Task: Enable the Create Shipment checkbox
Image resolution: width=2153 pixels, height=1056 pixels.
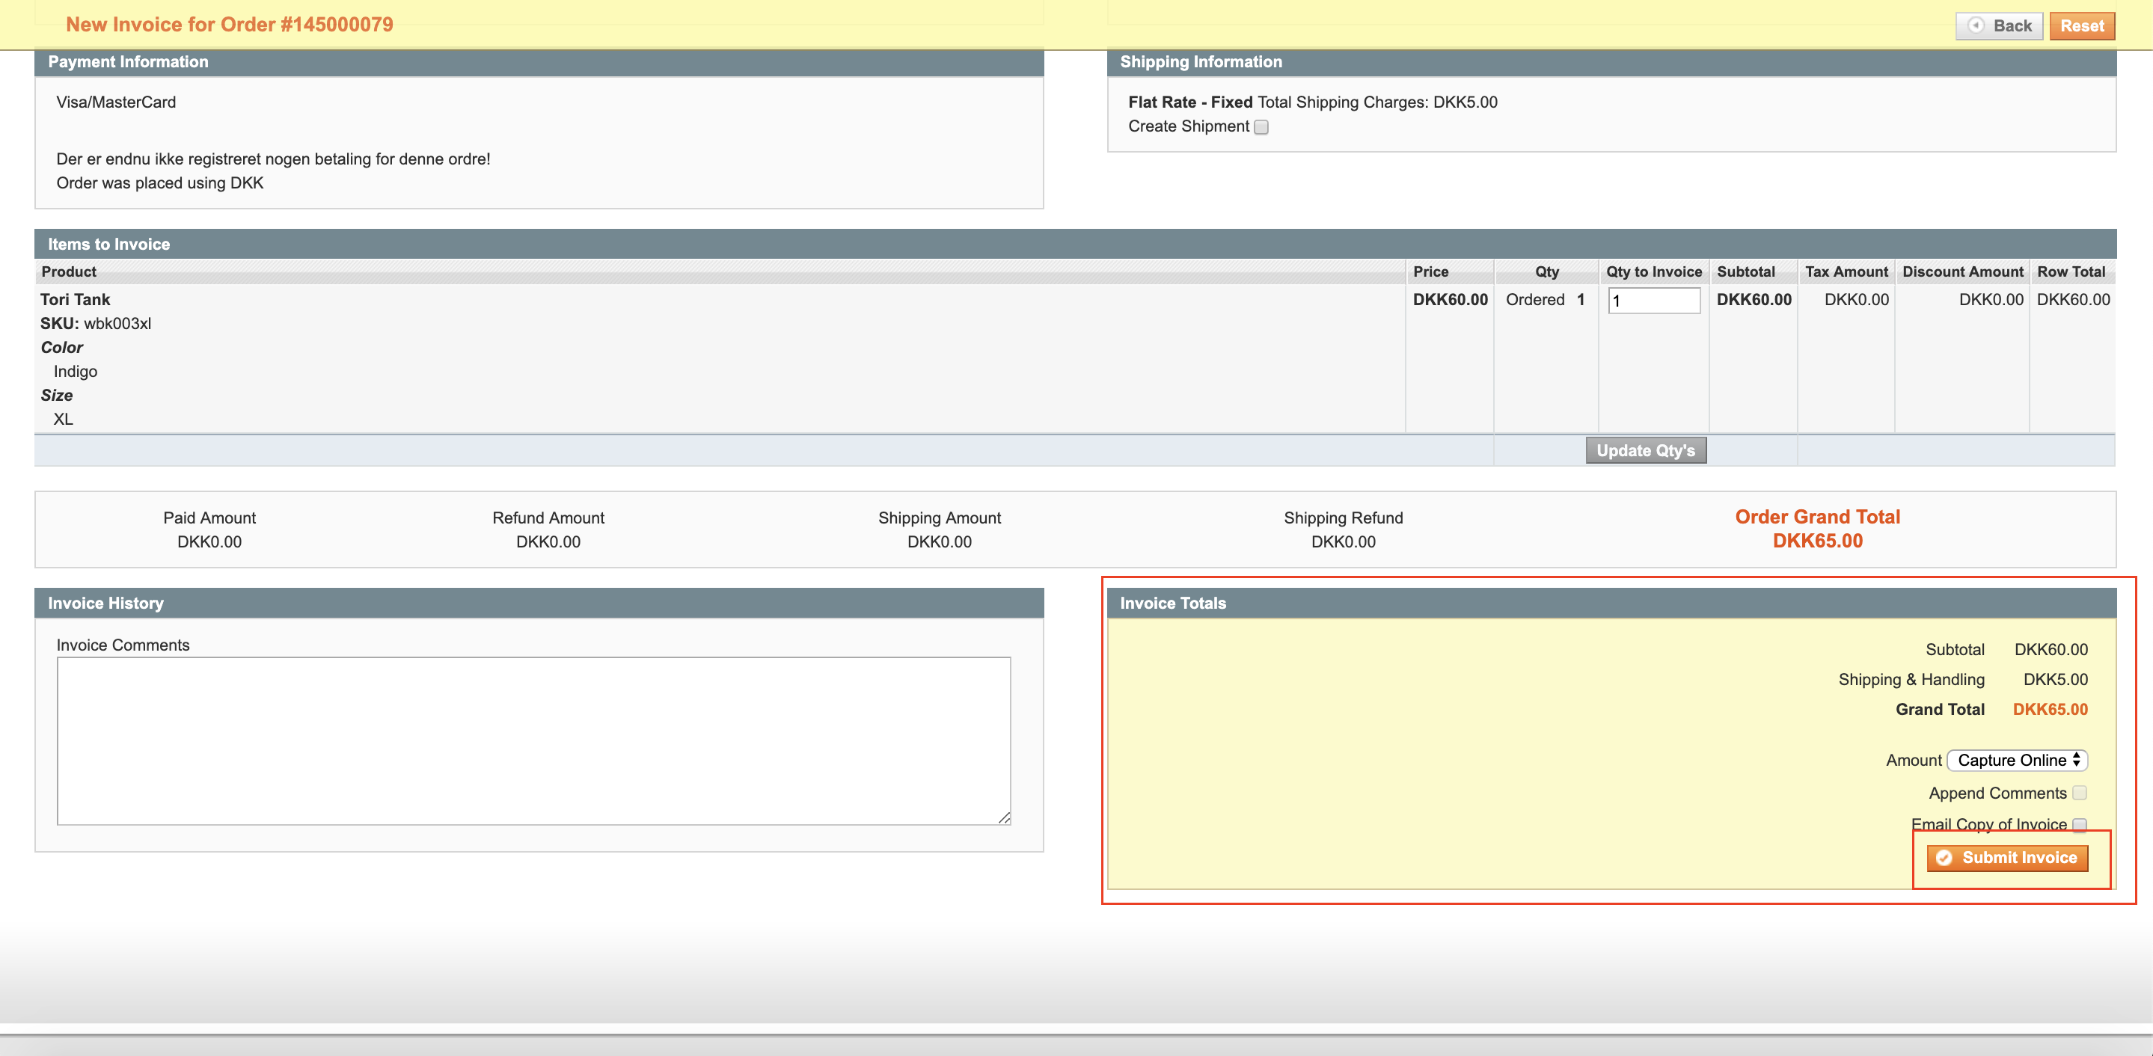Action: coord(1261,127)
